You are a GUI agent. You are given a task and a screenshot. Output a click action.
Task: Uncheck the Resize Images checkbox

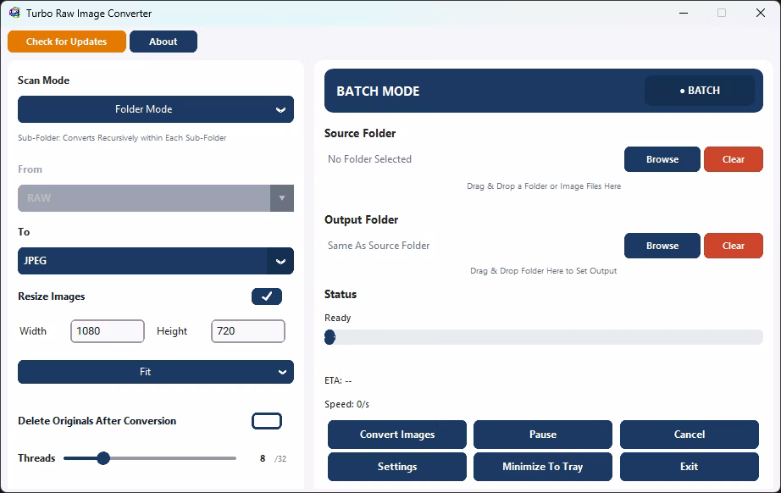(x=267, y=296)
